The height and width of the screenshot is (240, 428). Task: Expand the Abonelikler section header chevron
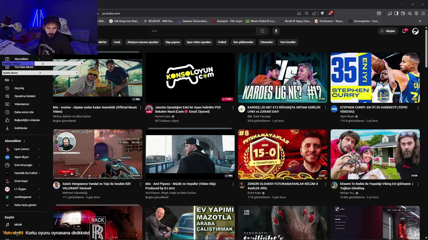[24, 141]
